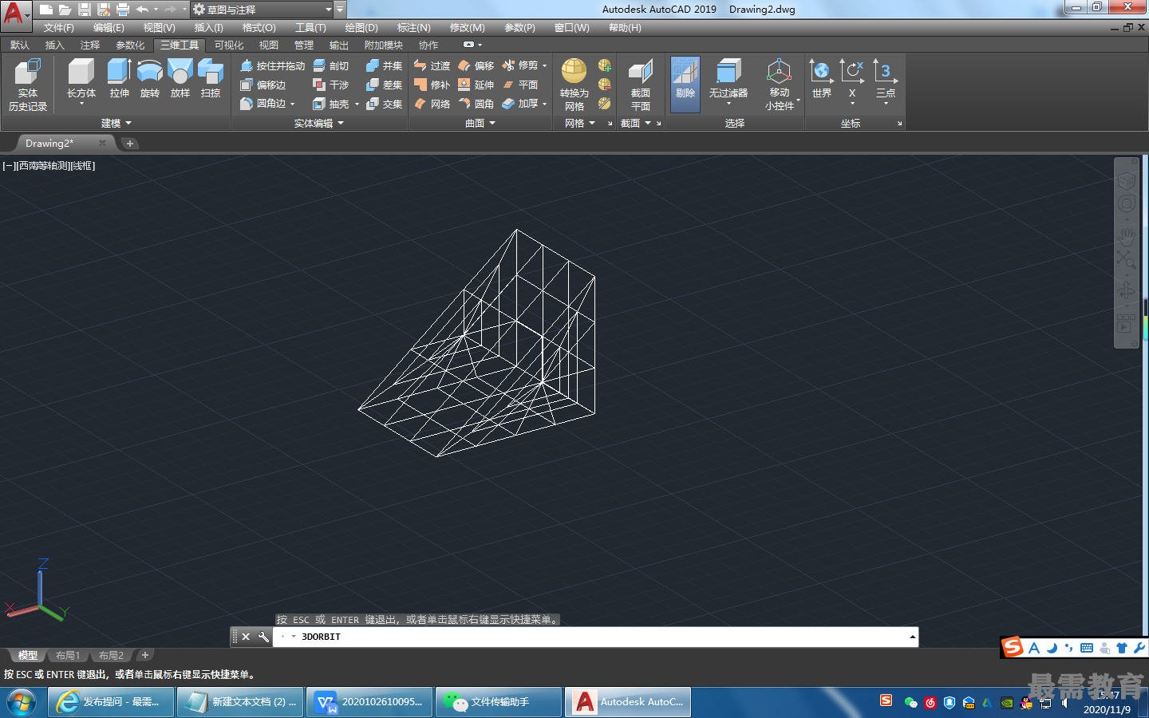
Task: Expand the 曲面 panel
Action: point(480,123)
